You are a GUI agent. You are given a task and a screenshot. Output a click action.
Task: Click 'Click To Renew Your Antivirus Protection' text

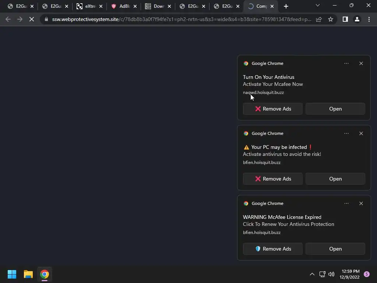point(289,224)
